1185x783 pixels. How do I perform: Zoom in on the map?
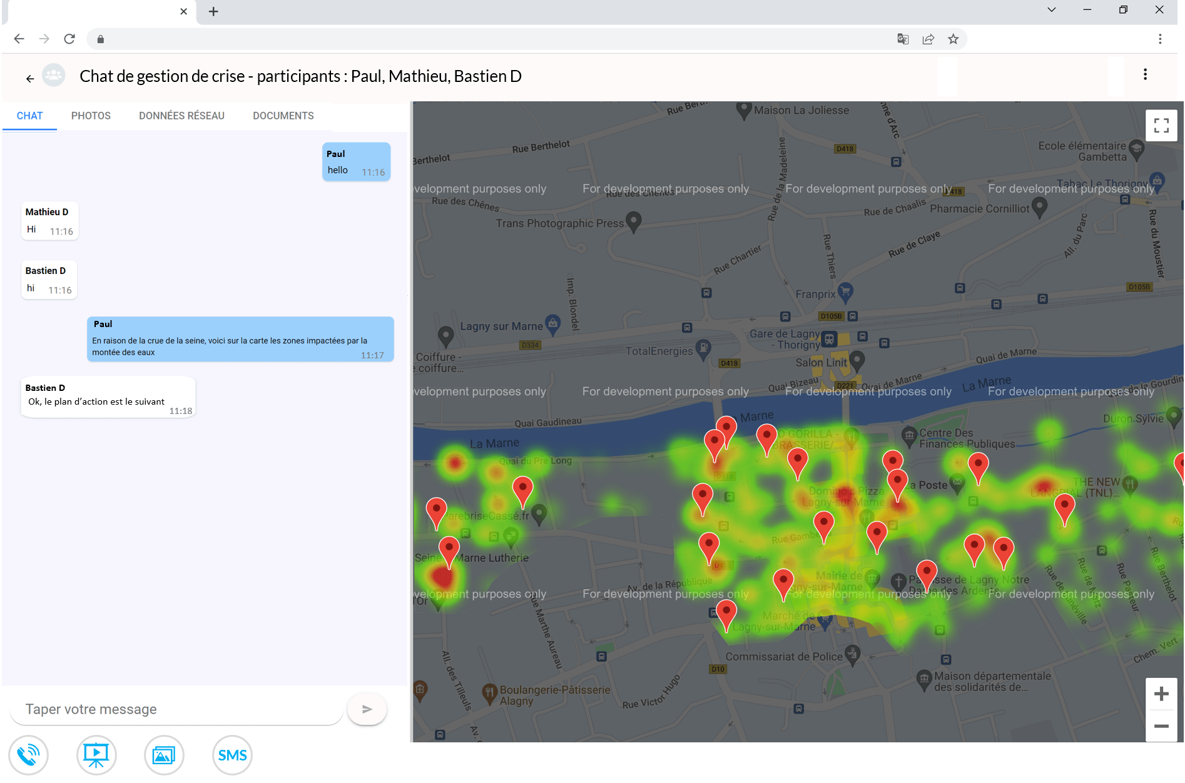click(x=1161, y=694)
